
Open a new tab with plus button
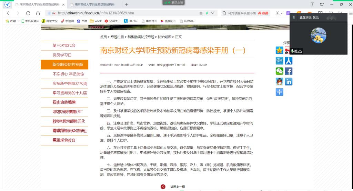(127, 4)
